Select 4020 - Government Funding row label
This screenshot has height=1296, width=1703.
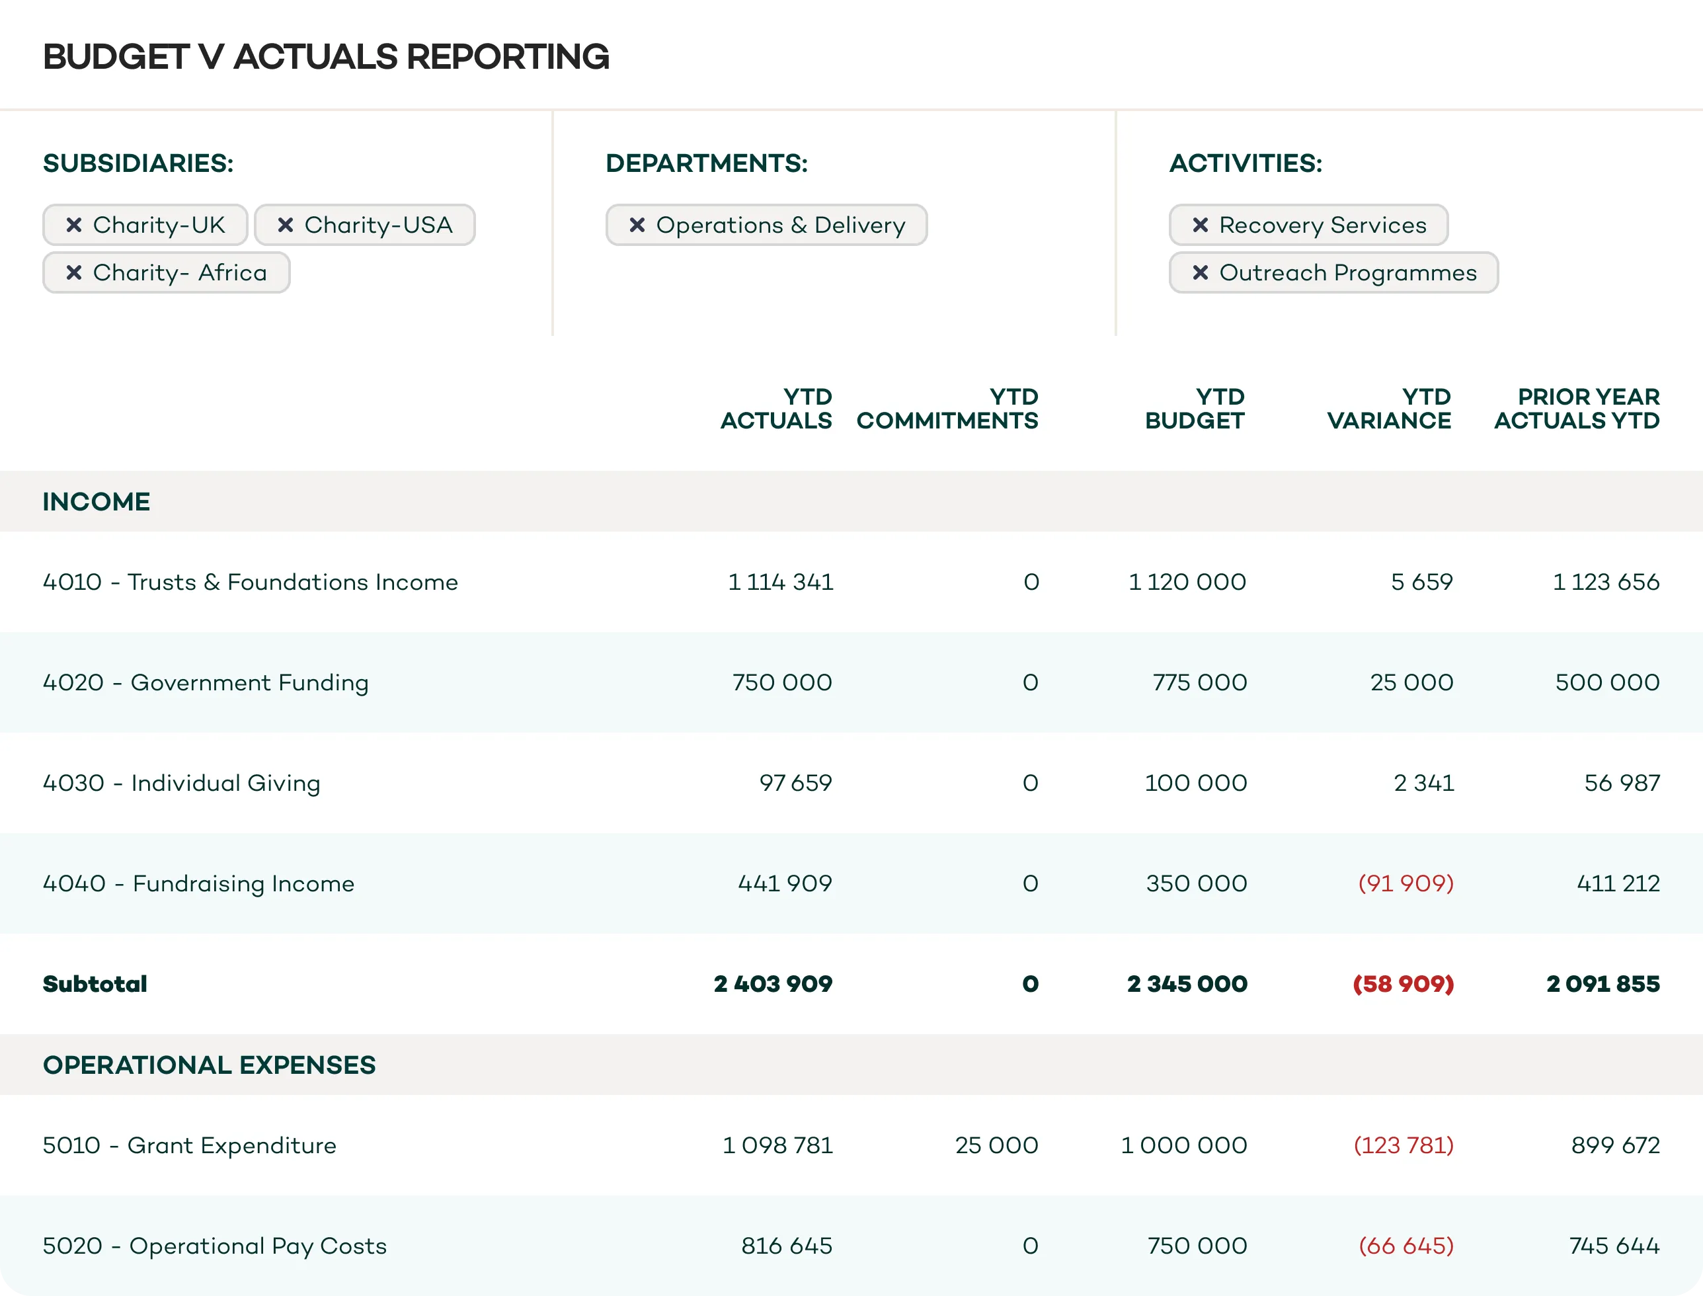[206, 682]
